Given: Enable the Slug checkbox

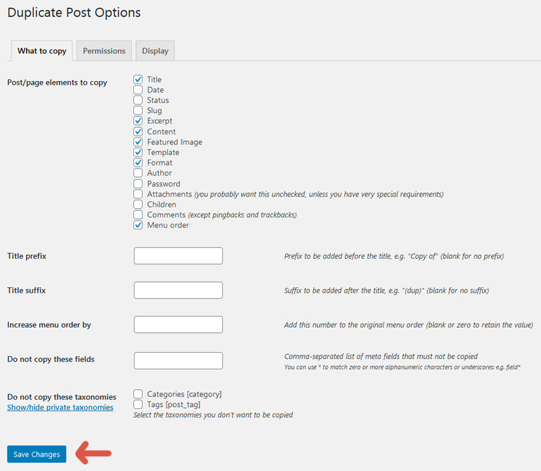Looking at the screenshot, I should click(x=138, y=110).
